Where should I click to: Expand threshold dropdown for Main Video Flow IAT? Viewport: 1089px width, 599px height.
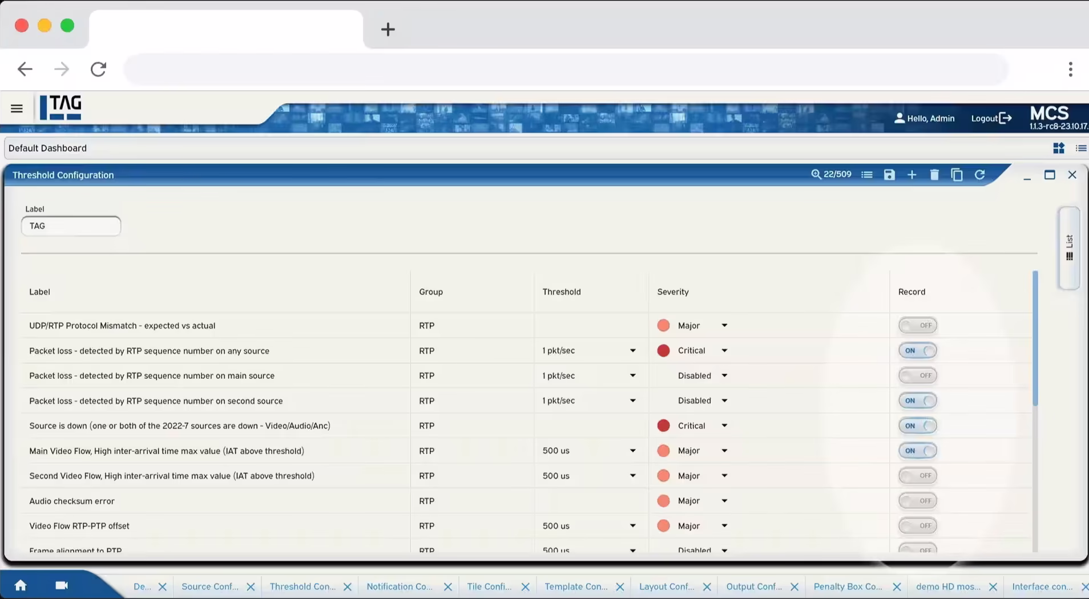tap(632, 451)
